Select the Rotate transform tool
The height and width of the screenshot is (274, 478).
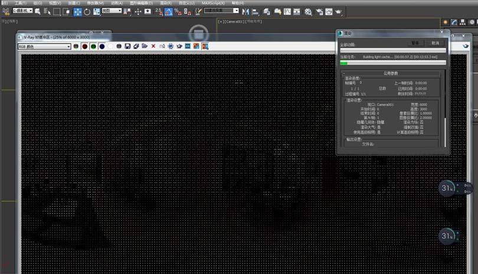pyautogui.click(x=87, y=12)
